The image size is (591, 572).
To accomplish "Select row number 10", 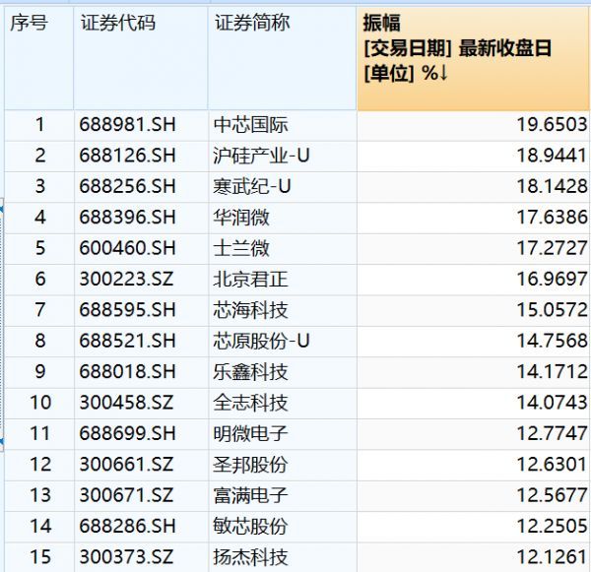I will 40,403.
